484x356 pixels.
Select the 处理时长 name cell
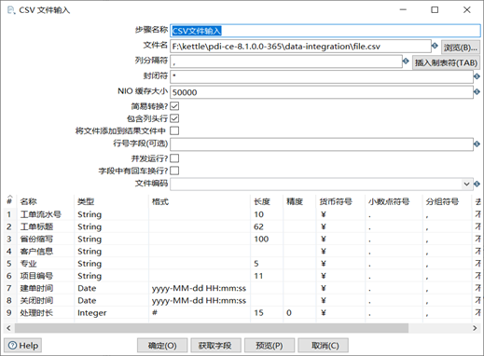pos(46,312)
